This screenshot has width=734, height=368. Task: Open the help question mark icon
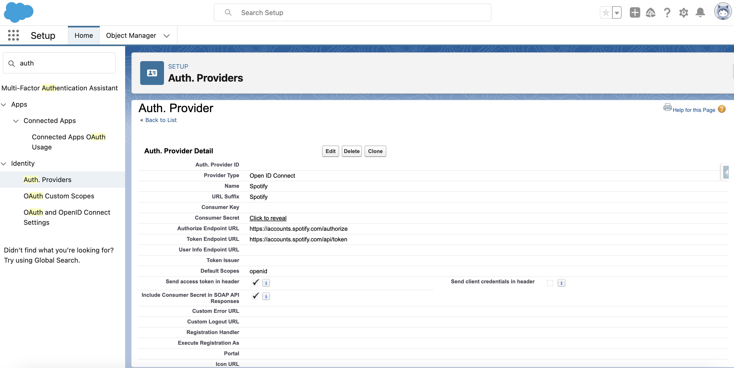pyautogui.click(x=667, y=12)
